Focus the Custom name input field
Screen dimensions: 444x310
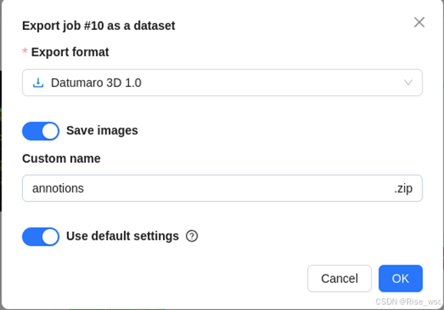point(222,188)
